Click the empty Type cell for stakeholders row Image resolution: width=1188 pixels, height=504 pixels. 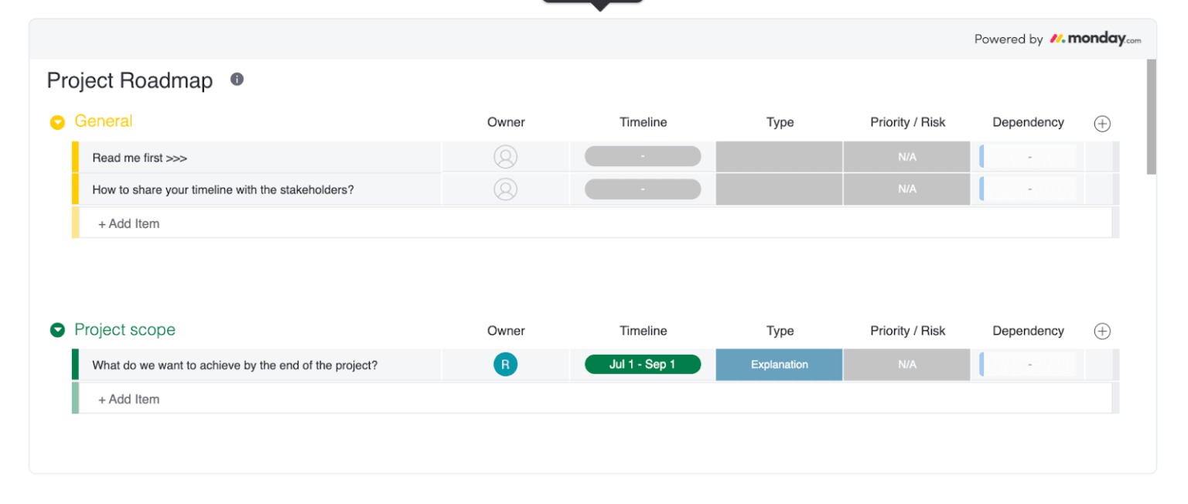(779, 189)
